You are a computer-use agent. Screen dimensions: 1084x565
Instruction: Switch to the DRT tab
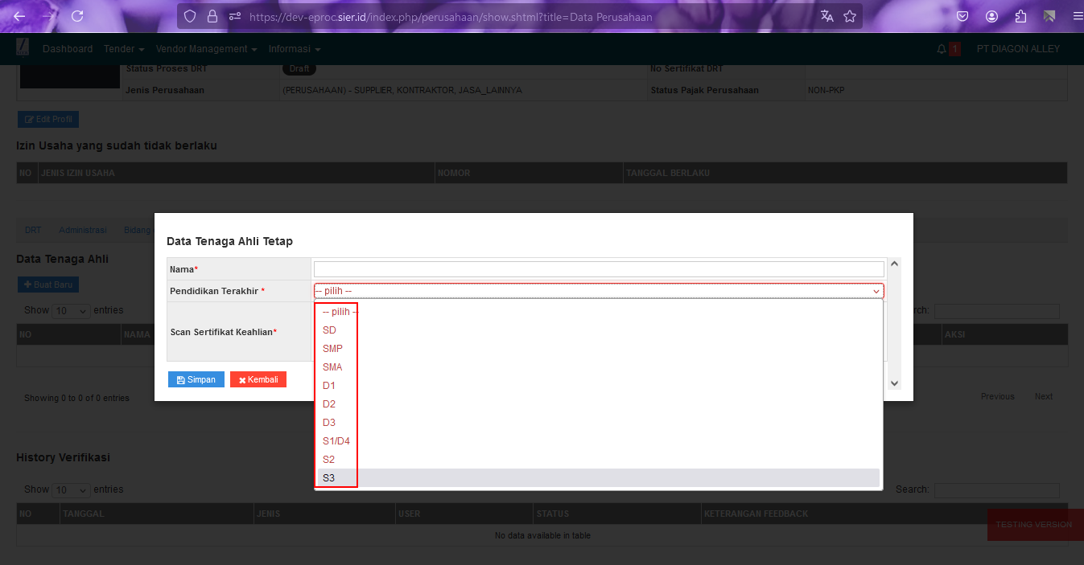[33, 230]
